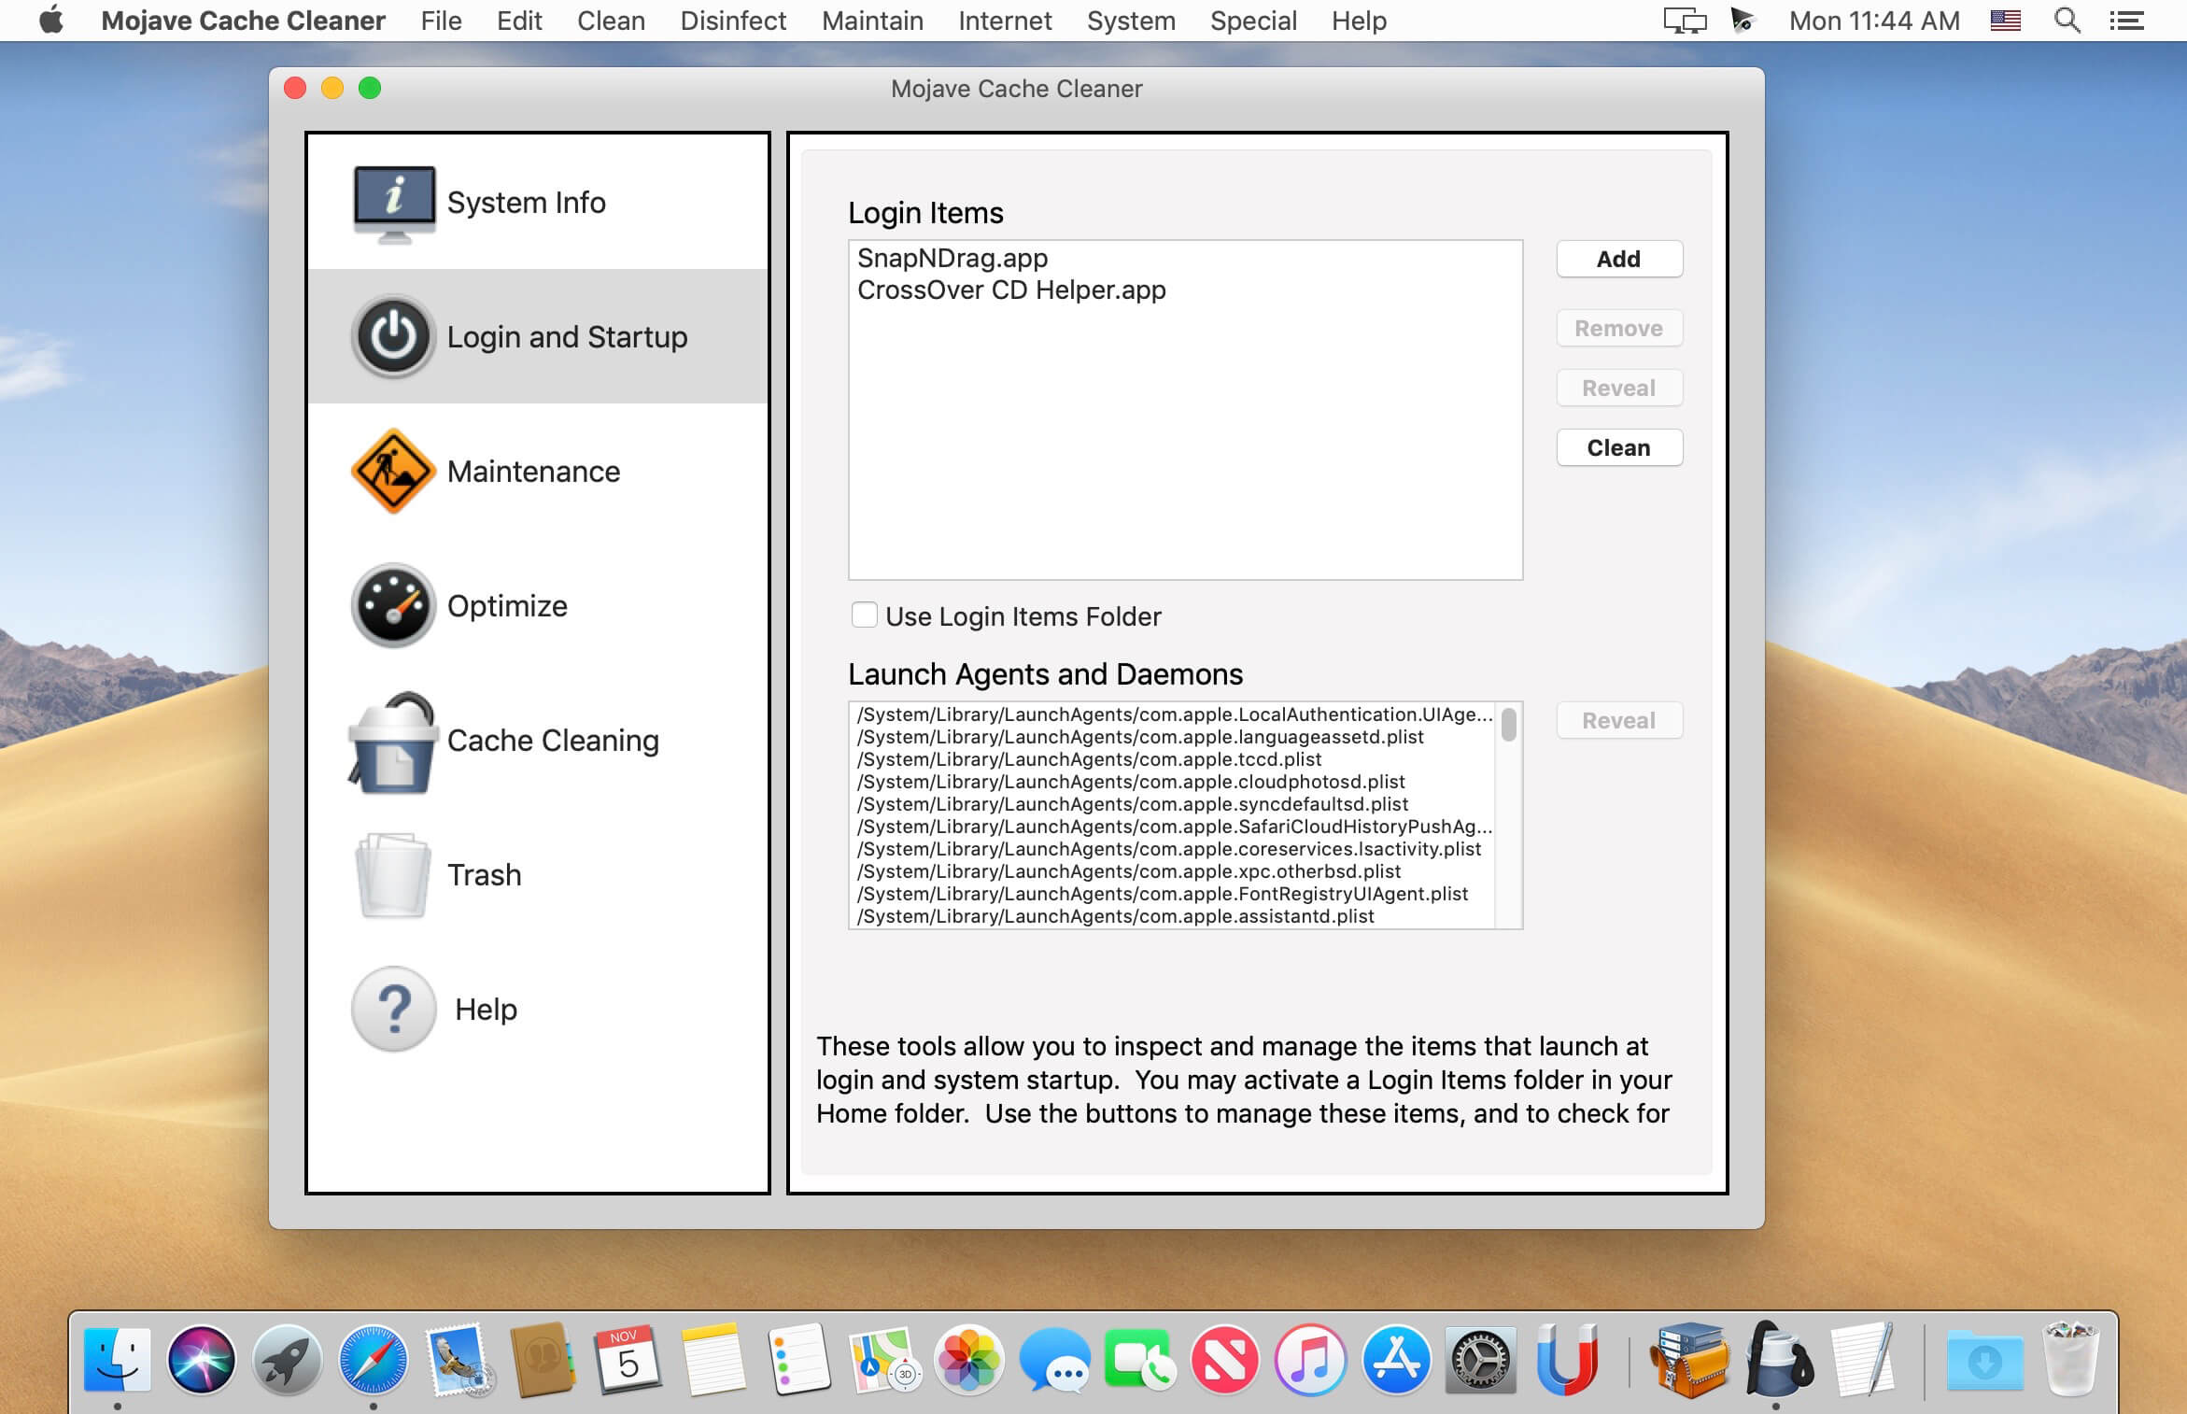The image size is (2187, 1414).
Task: Open the Help question mark icon
Action: click(x=393, y=1009)
